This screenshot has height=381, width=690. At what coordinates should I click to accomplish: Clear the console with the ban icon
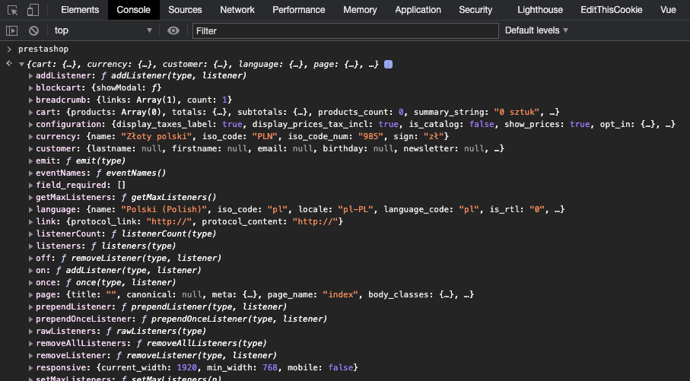pos(34,30)
